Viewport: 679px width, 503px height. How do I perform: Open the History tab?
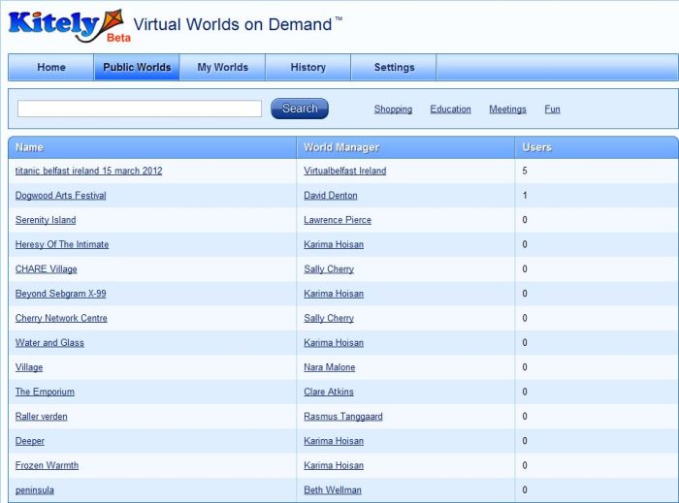point(307,68)
